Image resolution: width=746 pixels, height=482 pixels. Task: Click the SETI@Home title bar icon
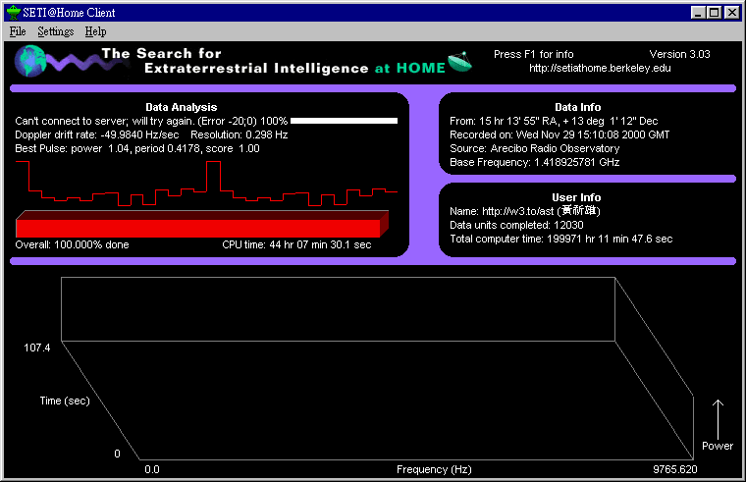pyautogui.click(x=14, y=13)
